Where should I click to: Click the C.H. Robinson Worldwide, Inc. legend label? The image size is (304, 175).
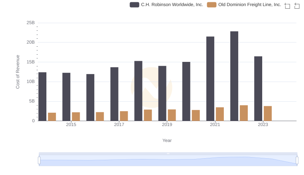tap(172, 5)
